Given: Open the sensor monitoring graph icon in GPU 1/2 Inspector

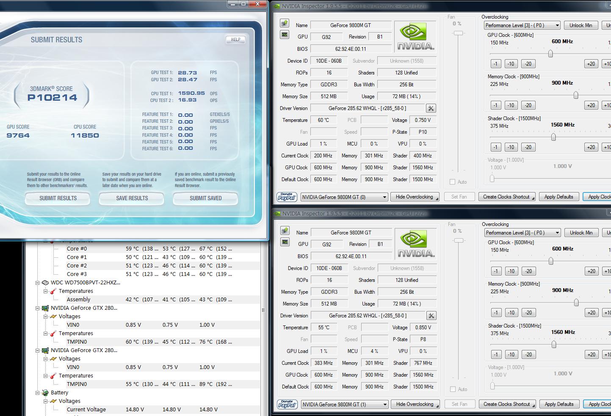Looking at the screenshot, I should (285, 35).
